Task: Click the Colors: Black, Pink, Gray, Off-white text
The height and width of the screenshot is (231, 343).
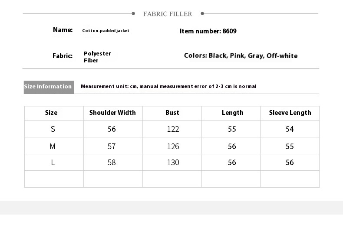Action: click(241, 55)
